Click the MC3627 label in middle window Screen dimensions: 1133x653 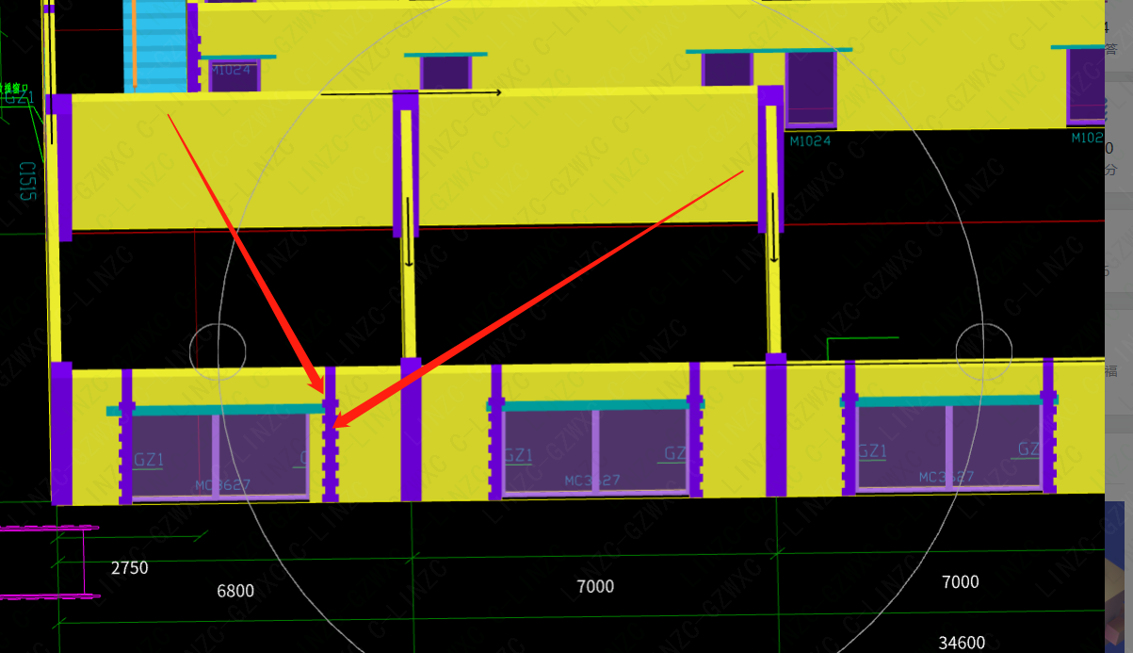pyautogui.click(x=593, y=481)
